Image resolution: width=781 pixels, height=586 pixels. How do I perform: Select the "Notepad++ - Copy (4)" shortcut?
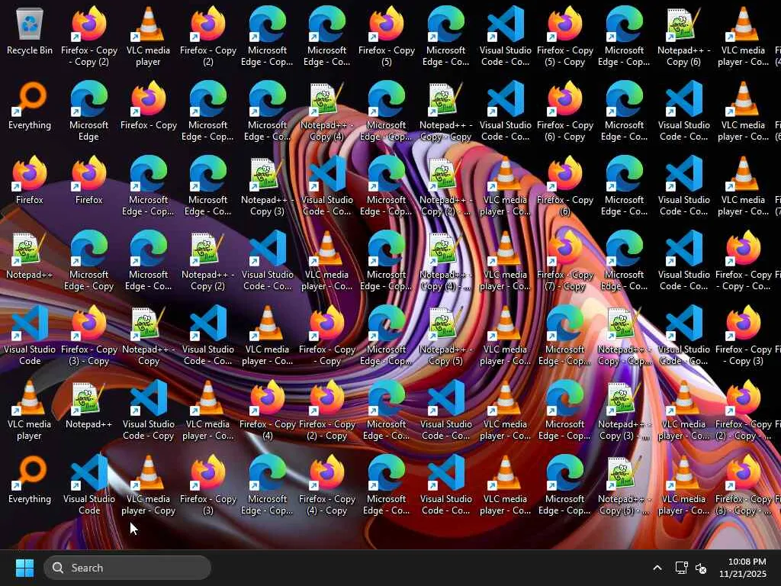click(x=327, y=111)
